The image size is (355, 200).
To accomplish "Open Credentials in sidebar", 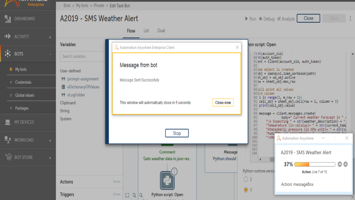I will 23,82.
